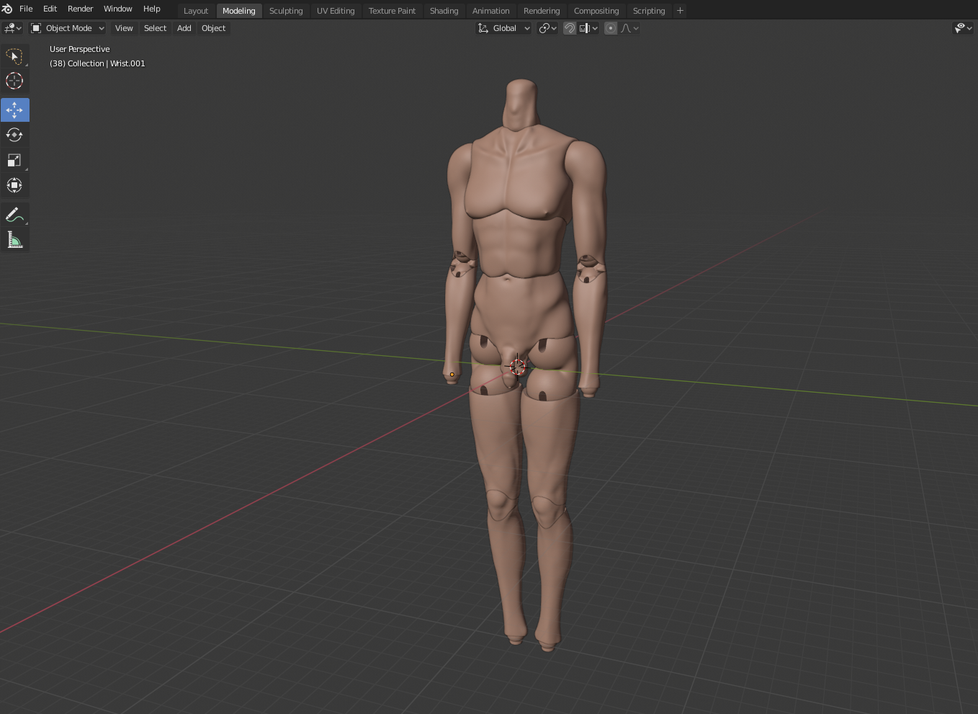Image resolution: width=978 pixels, height=714 pixels.
Task: Pick the Transform tool
Action: (x=14, y=185)
